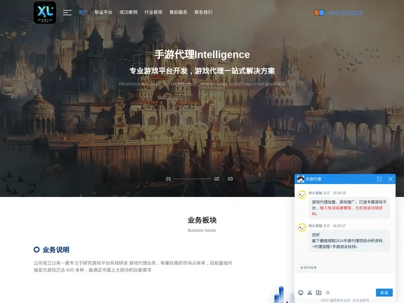Open 成功案例 nav item

pos(128,12)
